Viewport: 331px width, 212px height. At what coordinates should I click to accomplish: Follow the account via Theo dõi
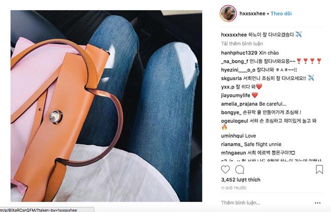click(281, 14)
